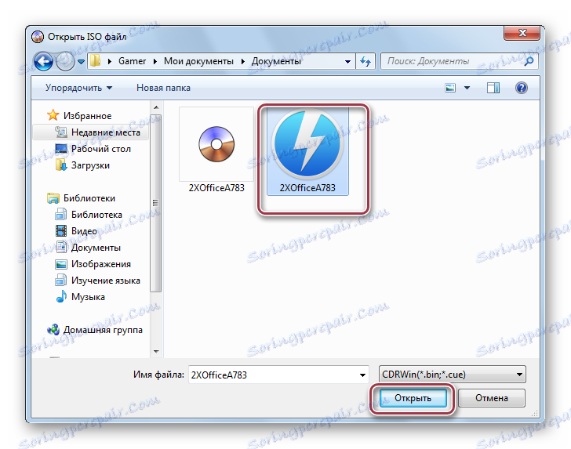571x449 pixels.
Task: Open Видео library
Action: point(76,231)
